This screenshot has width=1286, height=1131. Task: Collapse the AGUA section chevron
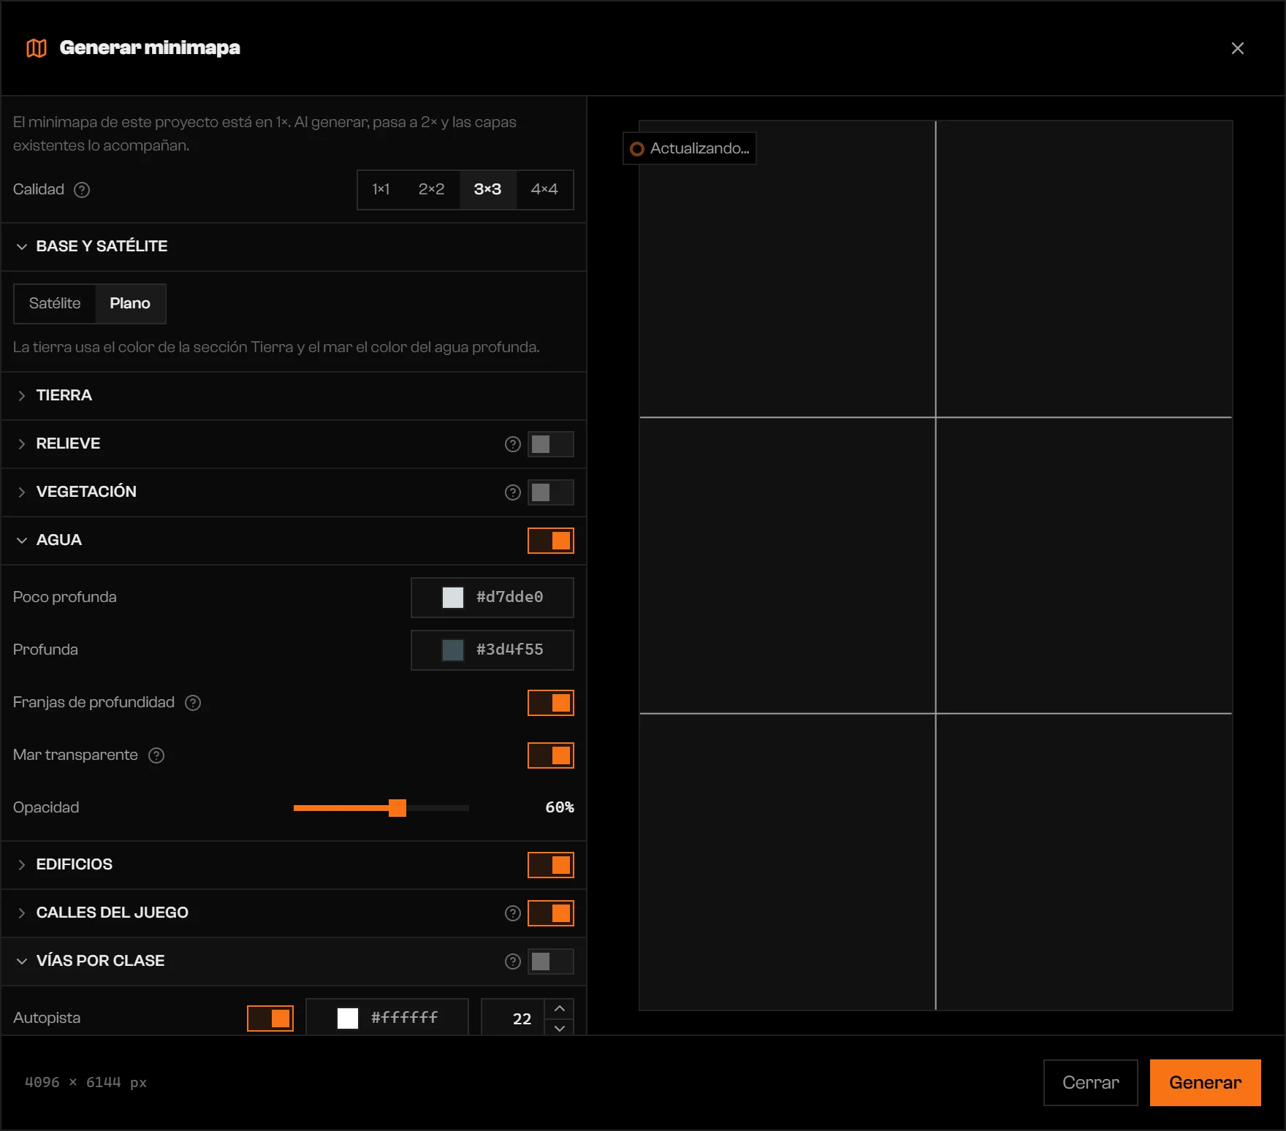click(x=22, y=541)
